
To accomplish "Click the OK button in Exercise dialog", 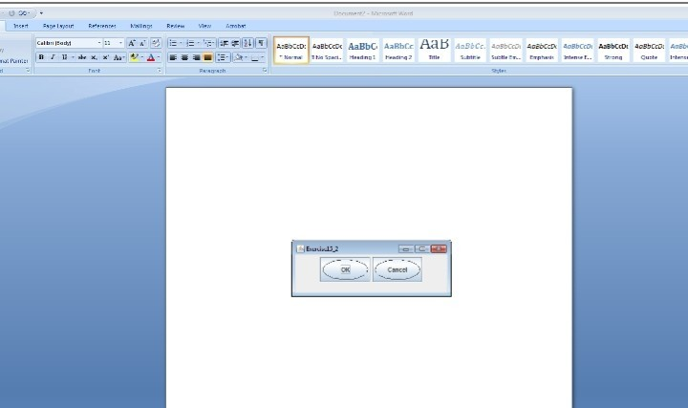I will point(345,269).
